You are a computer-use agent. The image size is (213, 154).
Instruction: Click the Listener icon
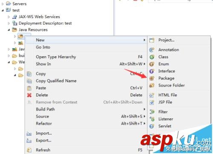(152, 119)
